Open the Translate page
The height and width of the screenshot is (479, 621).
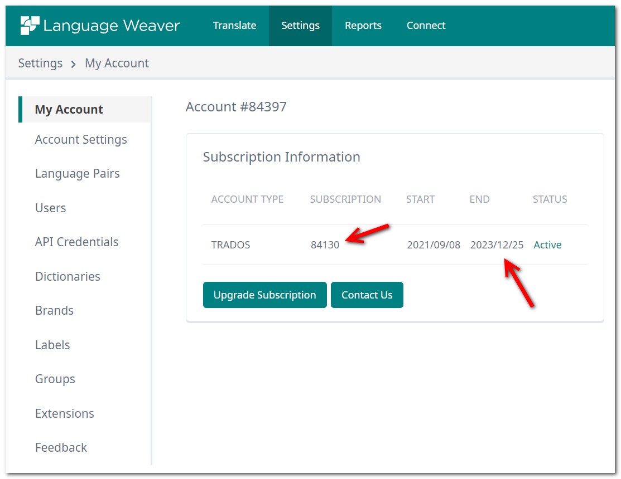(234, 25)
